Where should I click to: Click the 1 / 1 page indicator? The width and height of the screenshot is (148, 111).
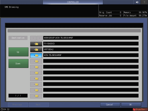[x=18, y=96]
